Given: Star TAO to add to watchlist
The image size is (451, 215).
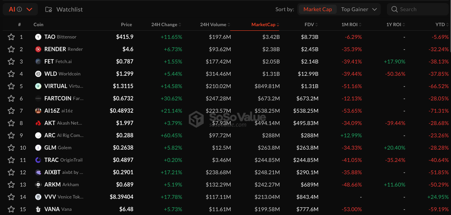Looking at the screenshot, I should point(11,37).
